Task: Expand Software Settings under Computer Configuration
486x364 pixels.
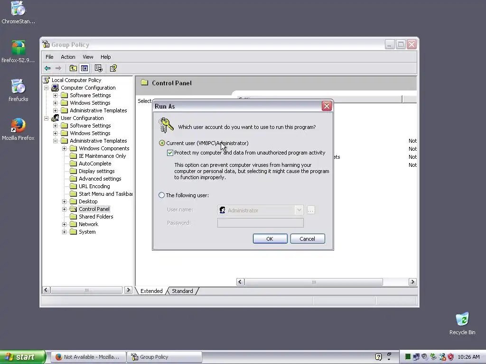Action: (x=55, y=95)
